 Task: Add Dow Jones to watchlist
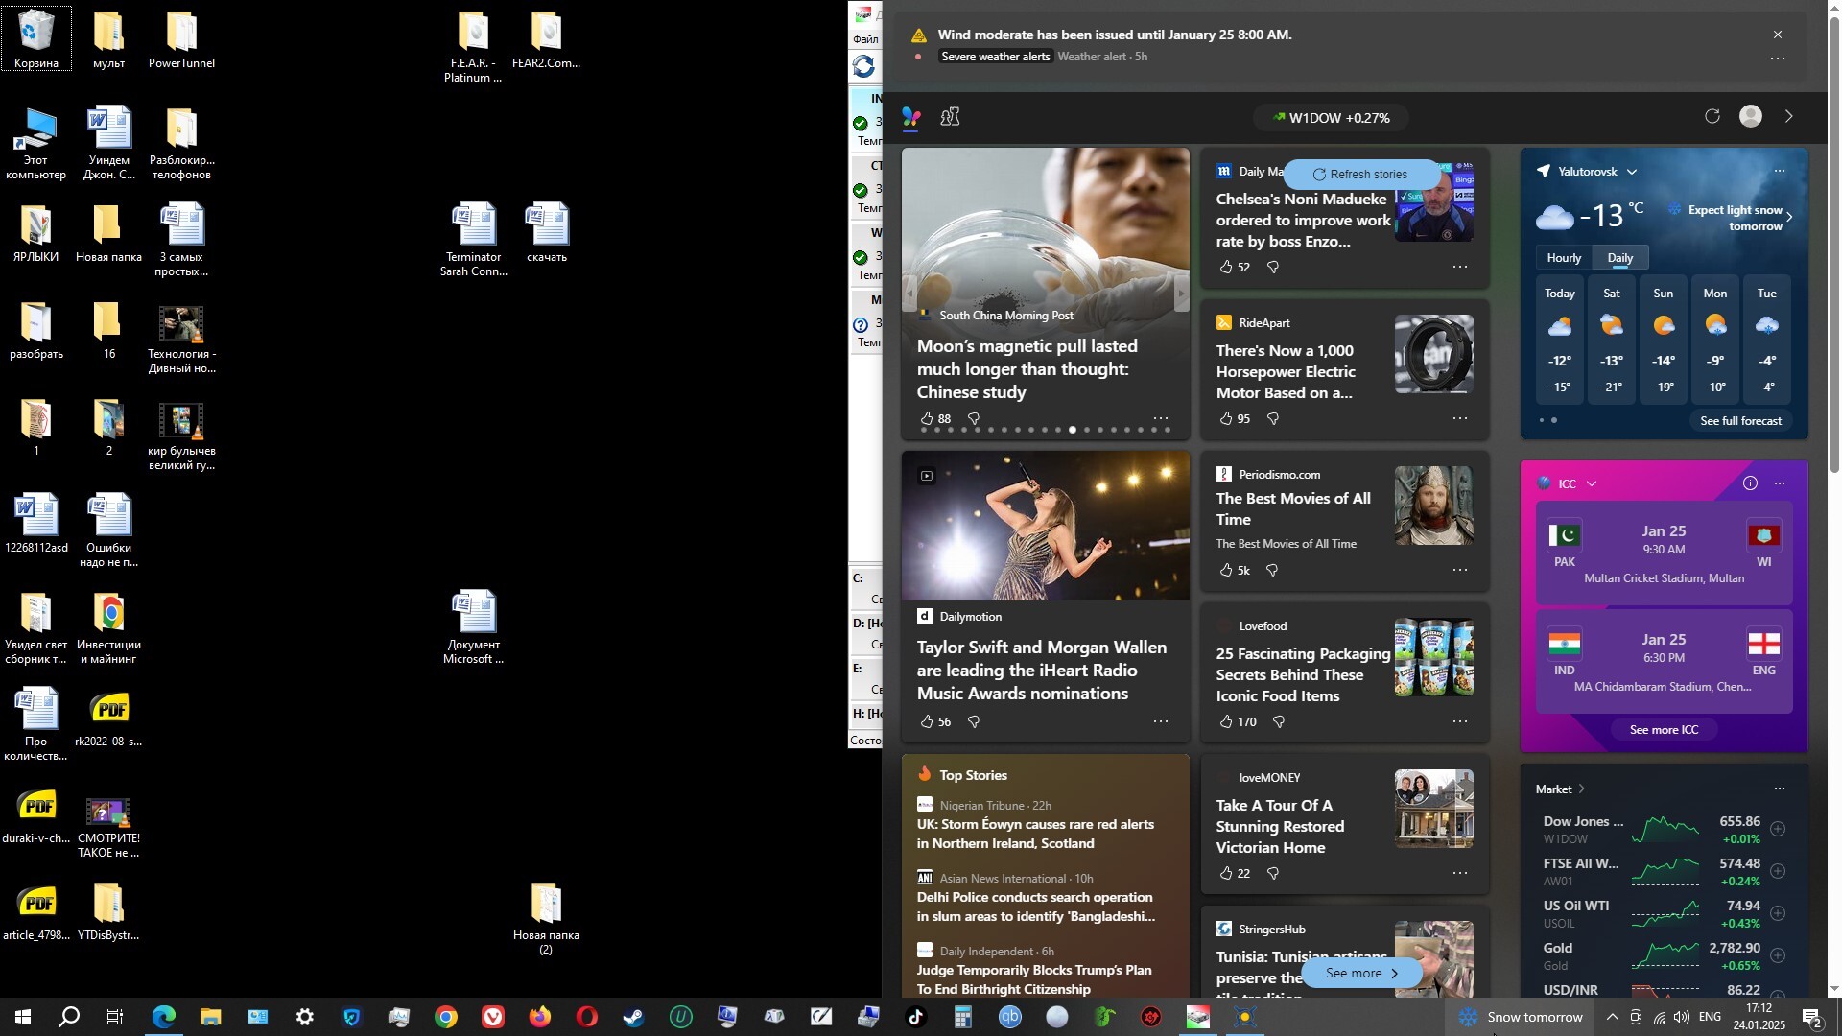[x=1778, y=830]
